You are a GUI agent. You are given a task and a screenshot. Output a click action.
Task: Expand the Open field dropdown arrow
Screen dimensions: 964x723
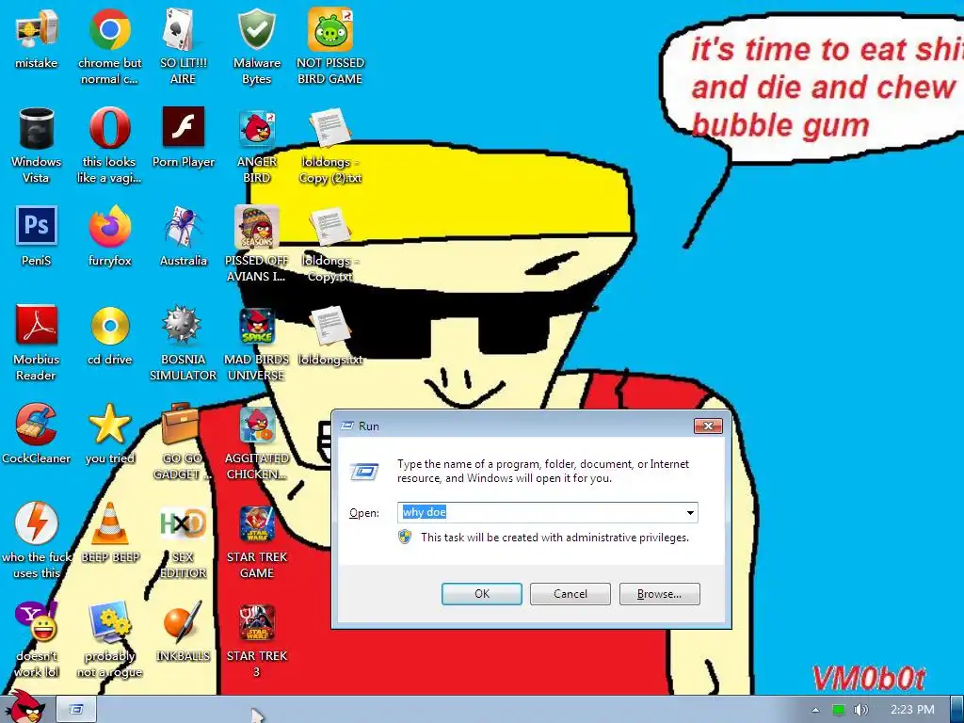690,513
